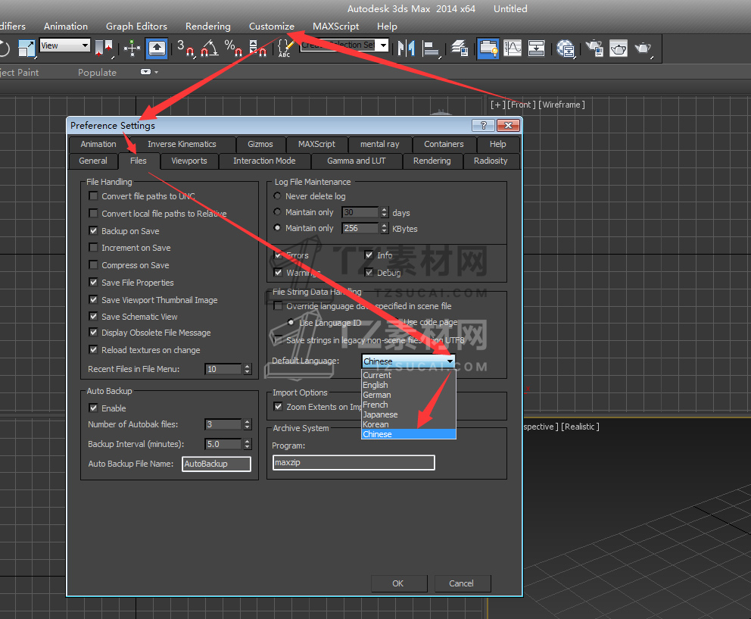Image resolution: width=751 pixels, height=619 pixels.
Task: Select the Never delete log radio button
Action: point(277,195)
